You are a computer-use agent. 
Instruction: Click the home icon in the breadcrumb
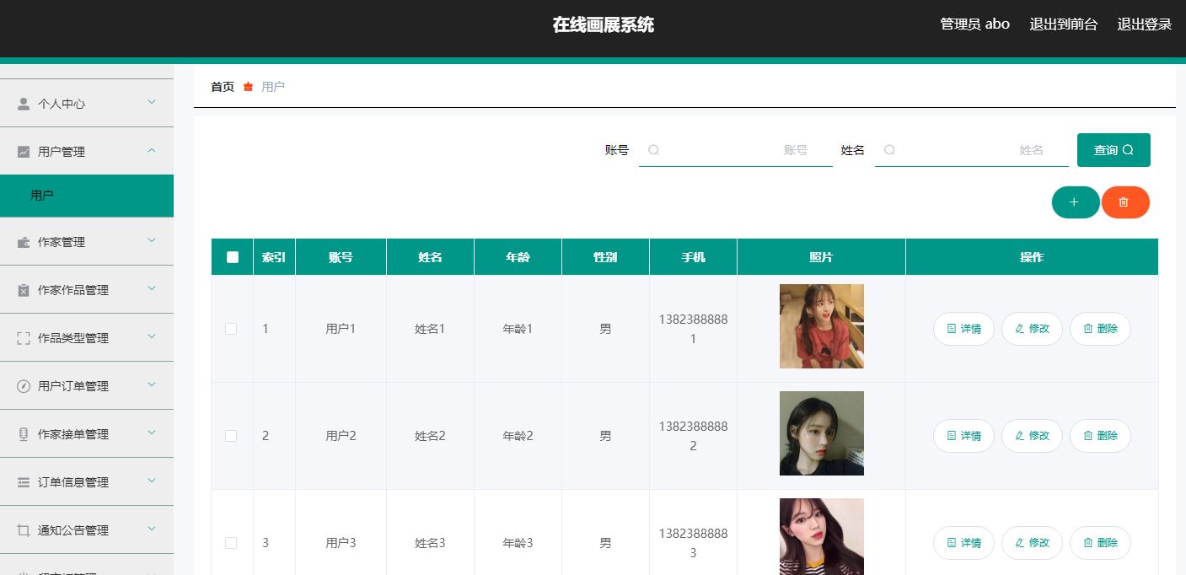(x=248, y=87)
